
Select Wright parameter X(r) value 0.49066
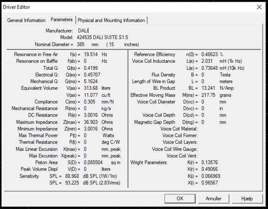coord(209,169)
